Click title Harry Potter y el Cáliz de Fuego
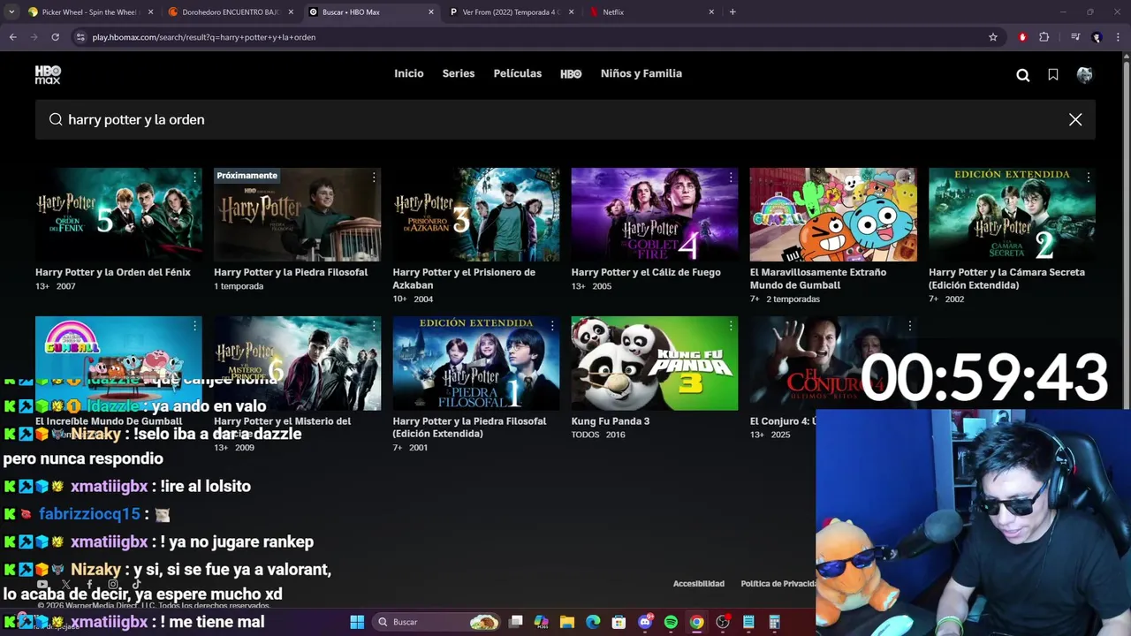This screenshot has height=636, width=1131. [x=646, y=272]
